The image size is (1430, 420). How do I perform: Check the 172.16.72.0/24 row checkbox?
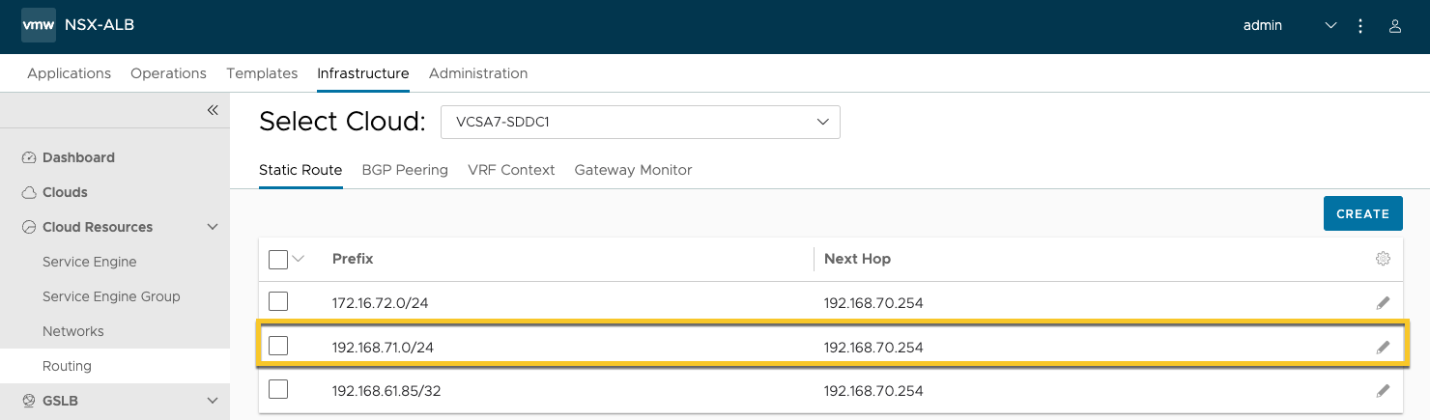(x=278, y=301)
